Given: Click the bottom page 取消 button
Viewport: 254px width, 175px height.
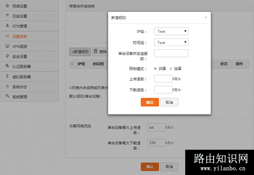Looking at the screenshot, I should 169,167.
